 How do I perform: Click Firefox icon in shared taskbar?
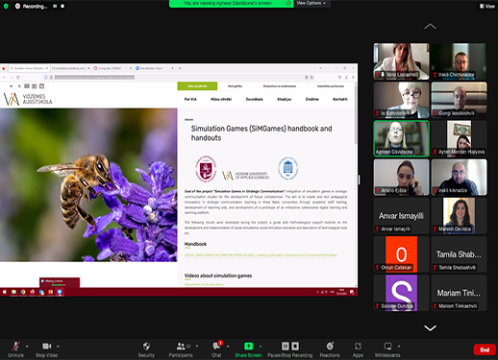pos(32,292)
